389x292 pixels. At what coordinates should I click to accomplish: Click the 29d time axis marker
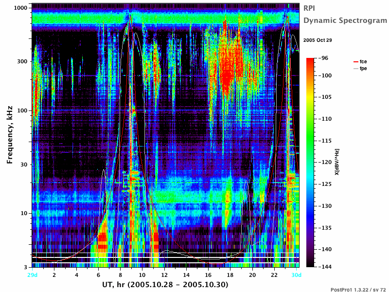coord(32,275)
